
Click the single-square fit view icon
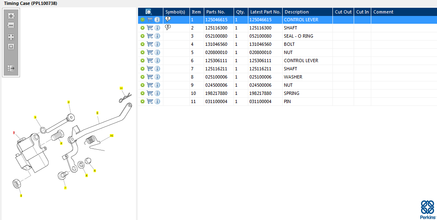[x=11, y=47]
